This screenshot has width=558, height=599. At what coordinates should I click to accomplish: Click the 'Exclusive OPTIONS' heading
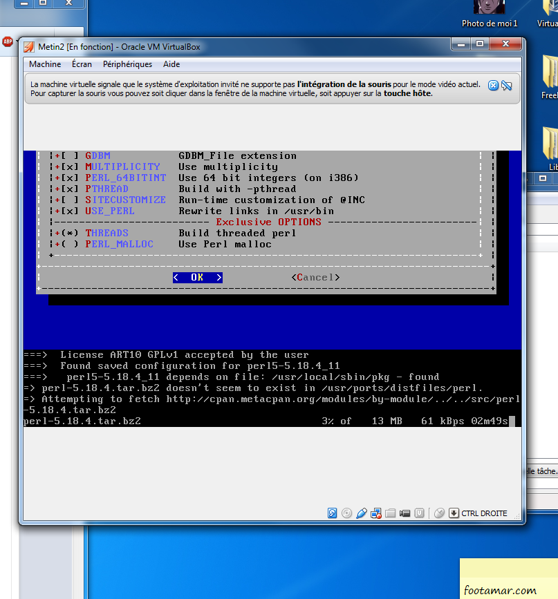(268, 222)
